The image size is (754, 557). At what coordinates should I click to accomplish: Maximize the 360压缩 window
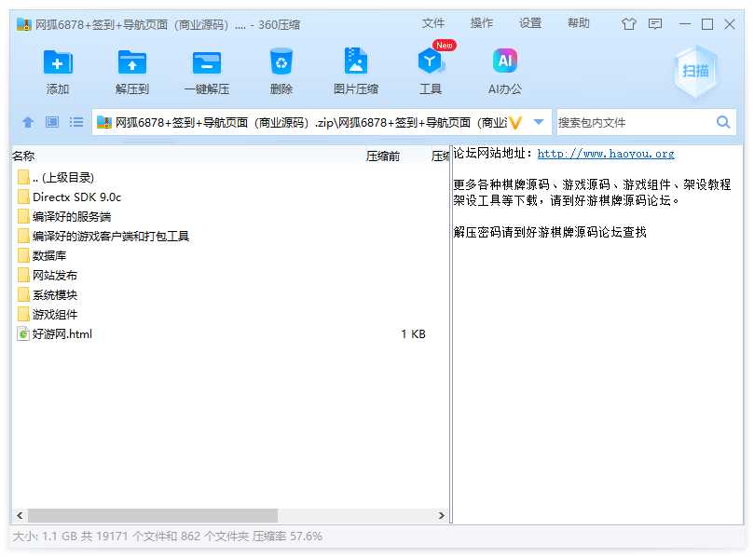pyautogui.click(x=707, y=24)
